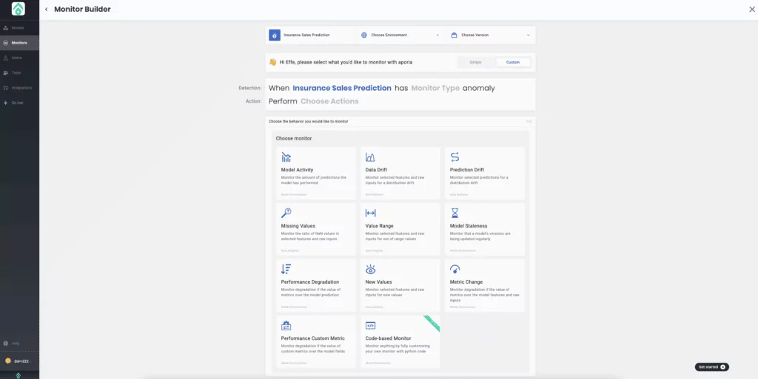Choose the New Values title
Image resolution: width=758 pixels, height=379 pixels.
click(x=378, y=282)
